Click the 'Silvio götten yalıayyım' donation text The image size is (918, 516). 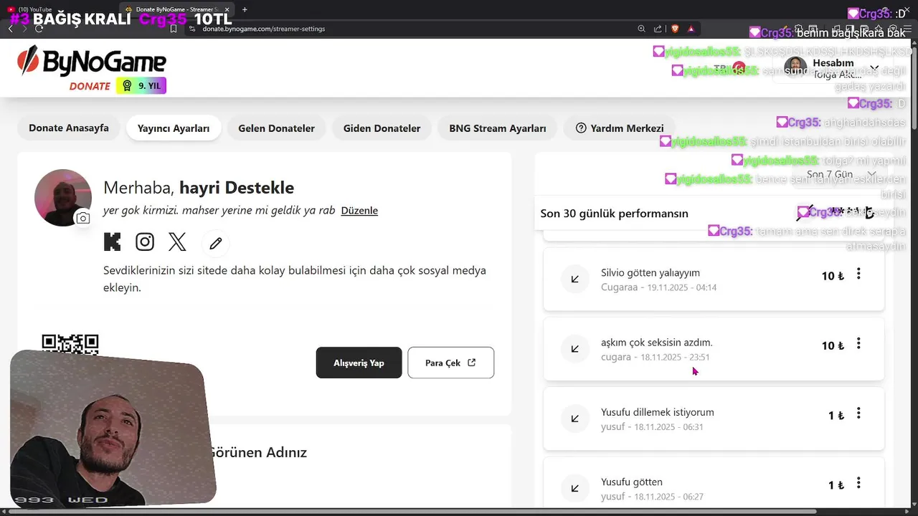click(x=650, y=272)
